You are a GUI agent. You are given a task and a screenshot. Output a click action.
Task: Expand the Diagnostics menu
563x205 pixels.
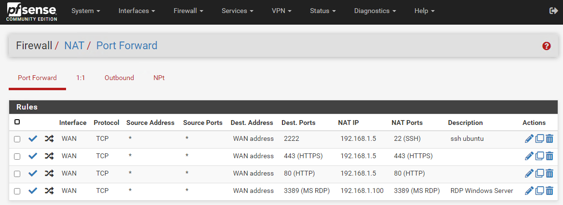(375, 11)
